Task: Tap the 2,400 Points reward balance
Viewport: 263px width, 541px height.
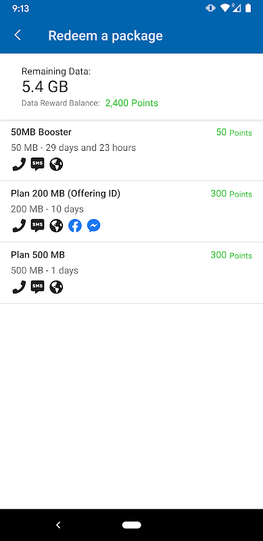Action: click(131, 103)
